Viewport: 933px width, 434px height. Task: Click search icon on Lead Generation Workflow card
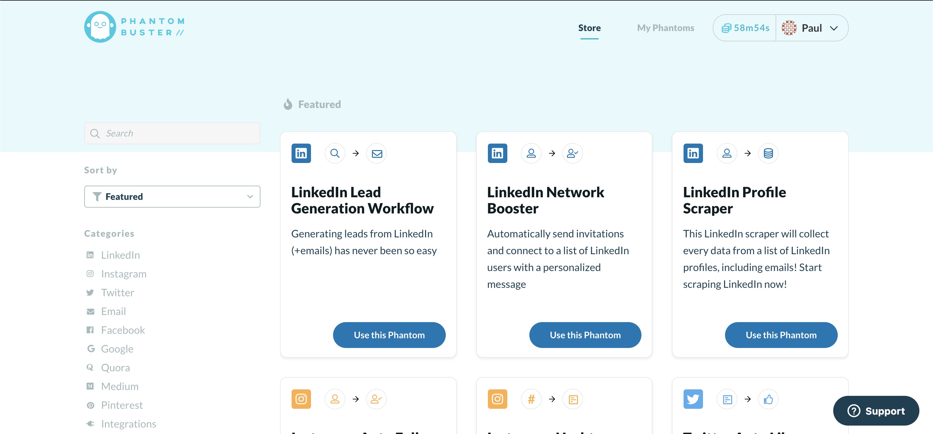point(335,153)
